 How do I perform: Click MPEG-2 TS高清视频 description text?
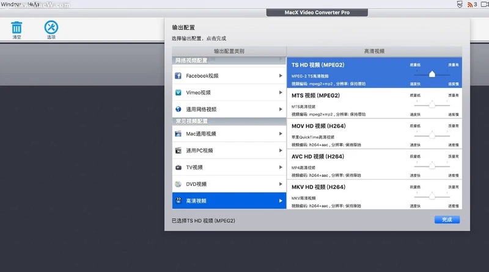tap(310, 76)
